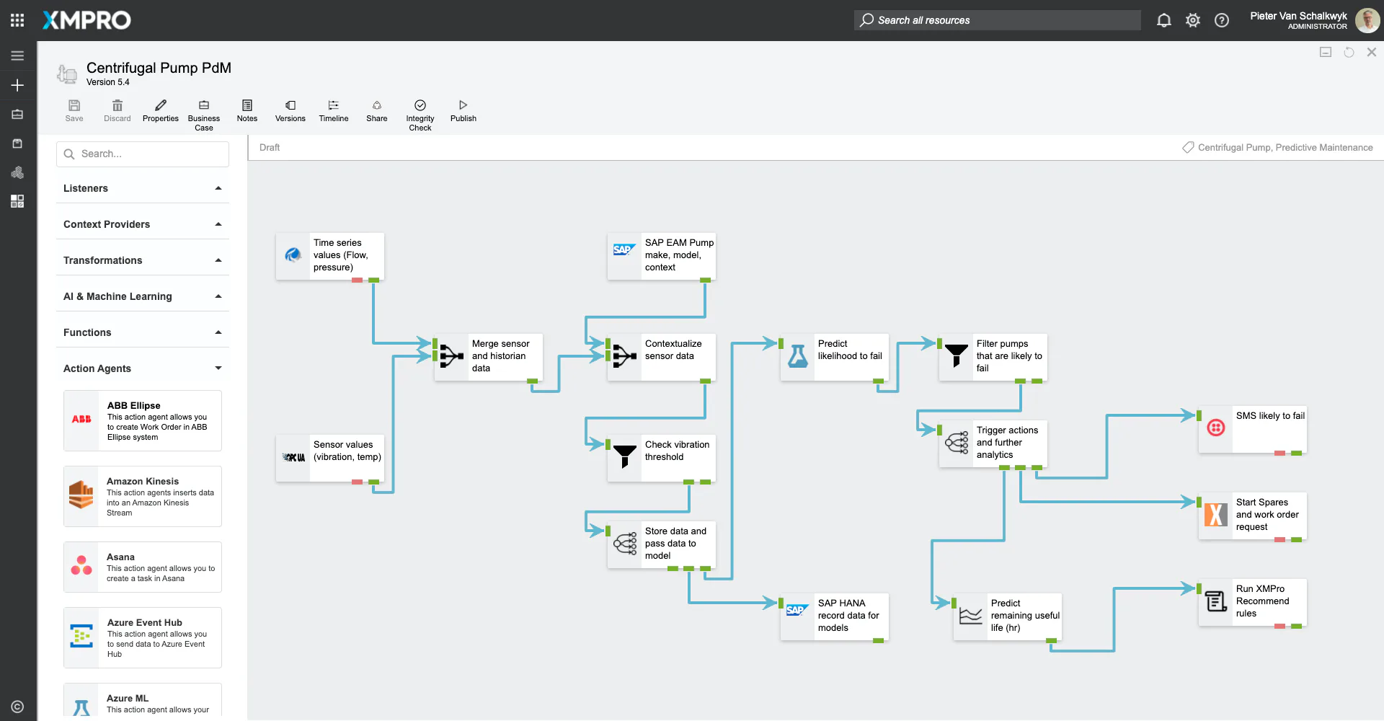This screenshot has height=721, width=1384.
Task: Open help question mark icon
Action: pos(1222,20)
